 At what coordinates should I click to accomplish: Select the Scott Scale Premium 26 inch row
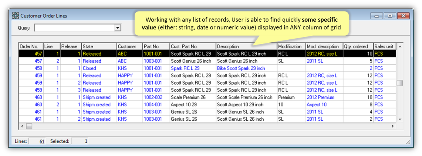tap(244, 97)
